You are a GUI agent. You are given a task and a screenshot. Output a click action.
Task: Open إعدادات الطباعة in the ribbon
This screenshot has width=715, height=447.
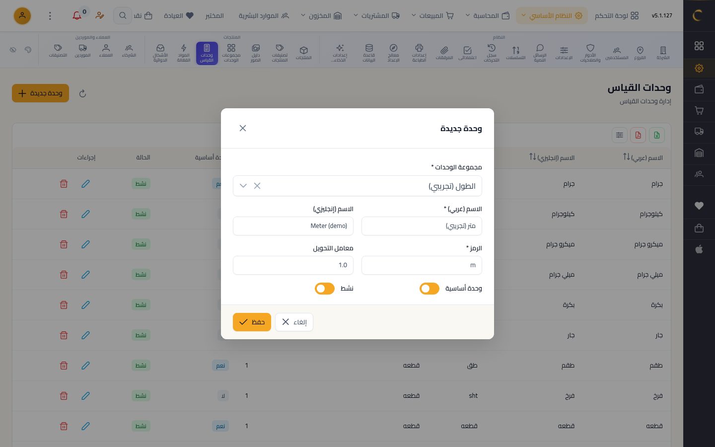(419, 53)
